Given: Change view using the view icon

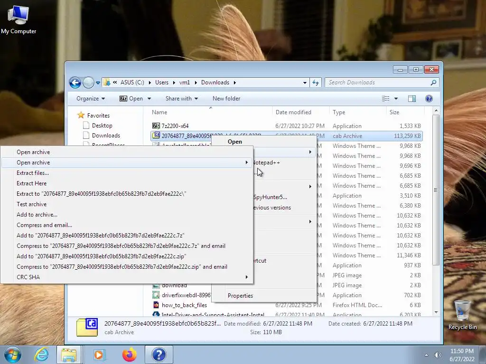Looking at the screenshot, I should click(385, 99).
